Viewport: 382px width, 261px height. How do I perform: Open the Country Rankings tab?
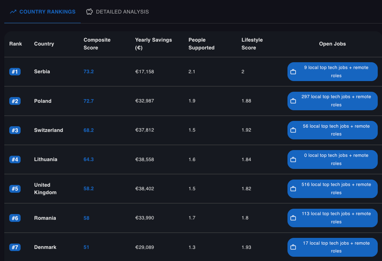pyautogui.click(x=42, y=12)
